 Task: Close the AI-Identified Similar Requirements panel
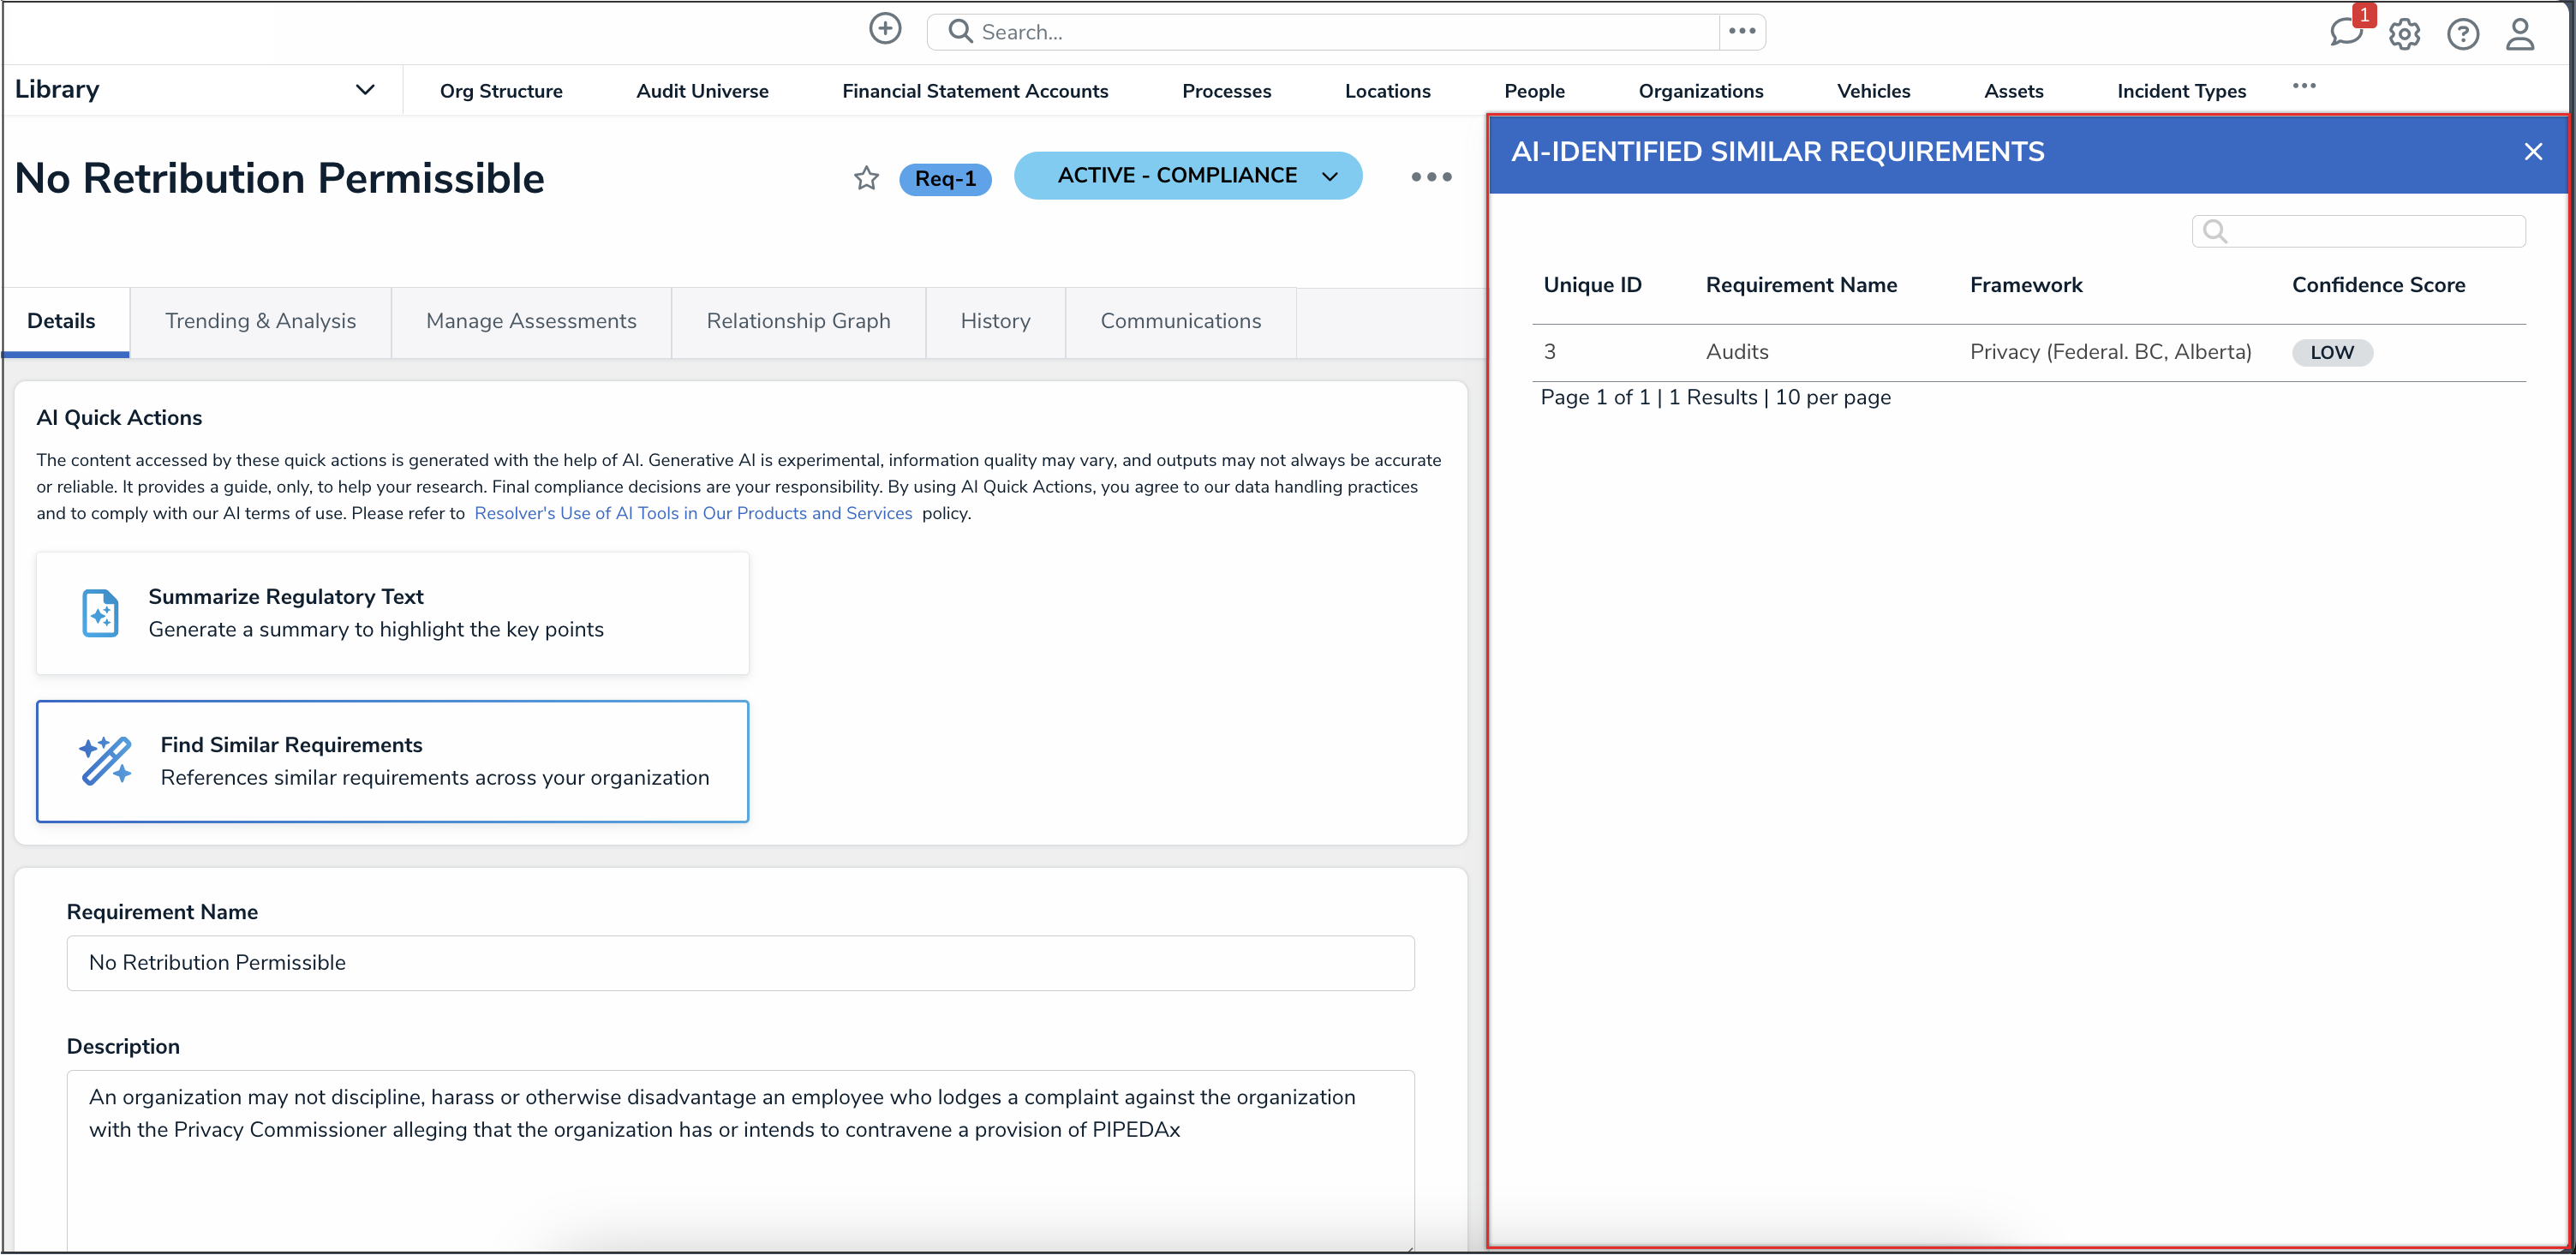2532,152
